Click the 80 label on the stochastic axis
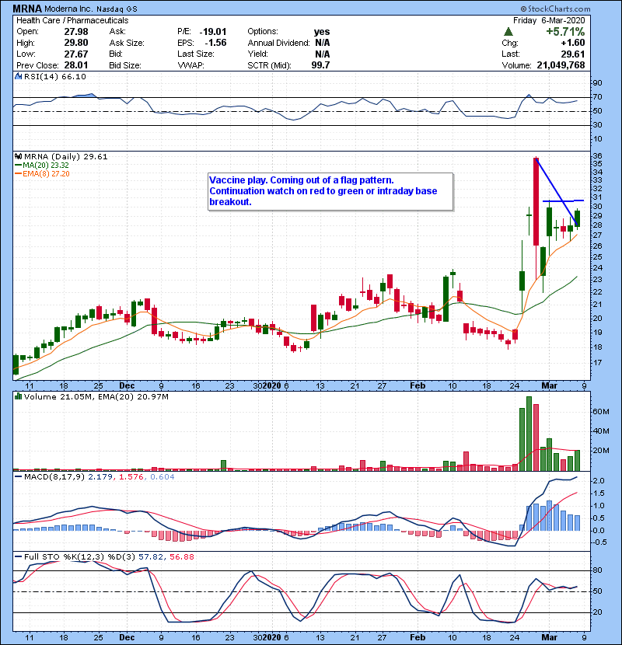This screenshot has height=645, width=622. click(x=597, y=570)
